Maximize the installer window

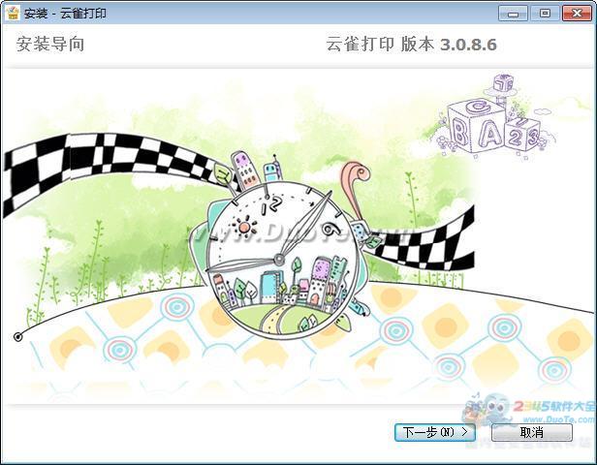pos(545,13)
